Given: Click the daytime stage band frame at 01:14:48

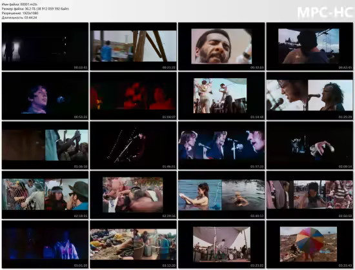Looking at the screenshot, I should click(x=221, y=96).
